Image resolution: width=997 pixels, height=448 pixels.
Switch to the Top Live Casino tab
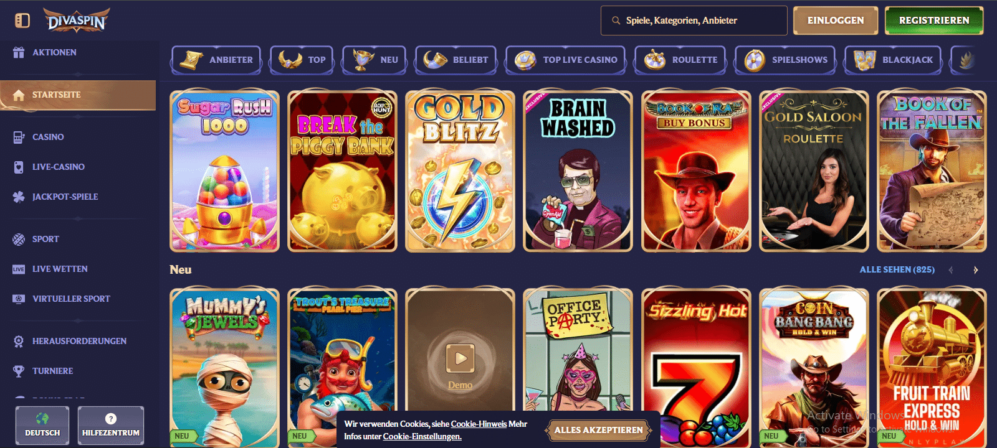point(566,60)
